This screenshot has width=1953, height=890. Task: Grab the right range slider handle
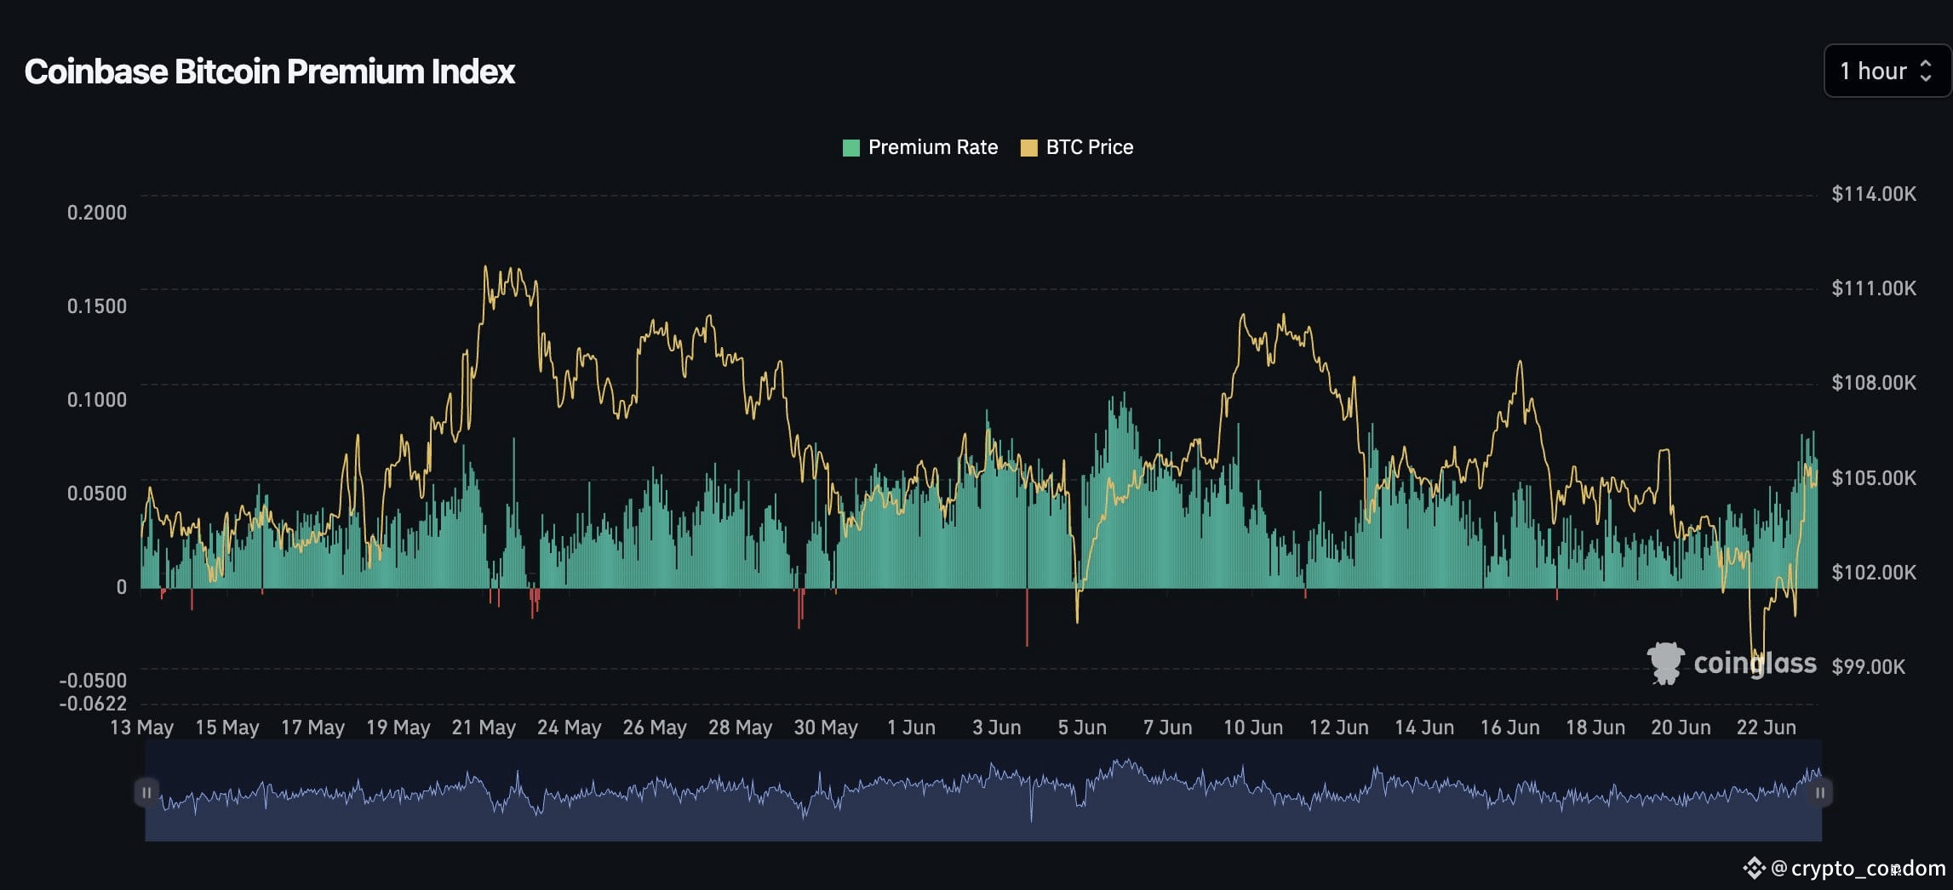(x=1820, y=792)
